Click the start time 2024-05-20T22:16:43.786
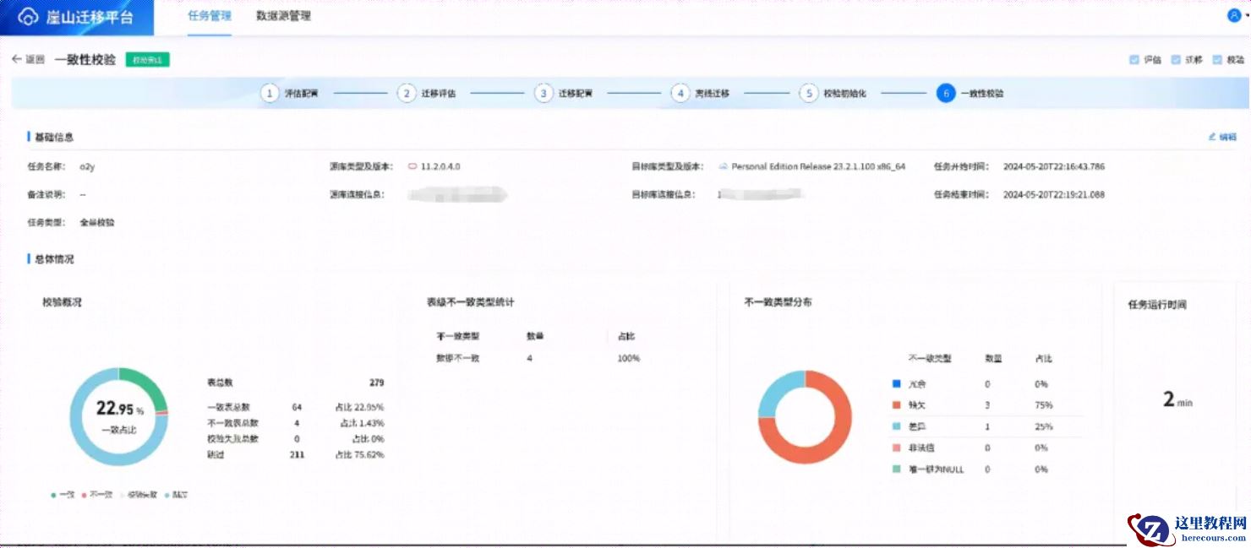 click(x=1054, y=166)
